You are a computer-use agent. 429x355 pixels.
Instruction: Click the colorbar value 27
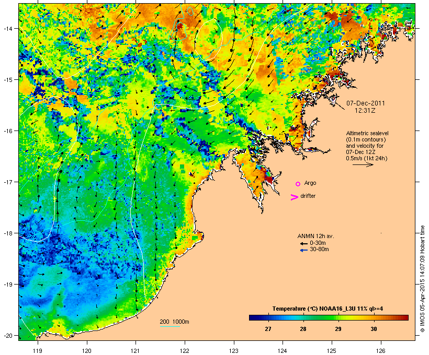[268, 329]
